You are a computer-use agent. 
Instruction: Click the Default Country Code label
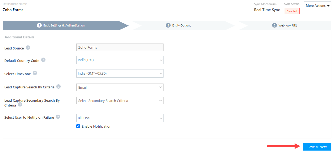22,61
